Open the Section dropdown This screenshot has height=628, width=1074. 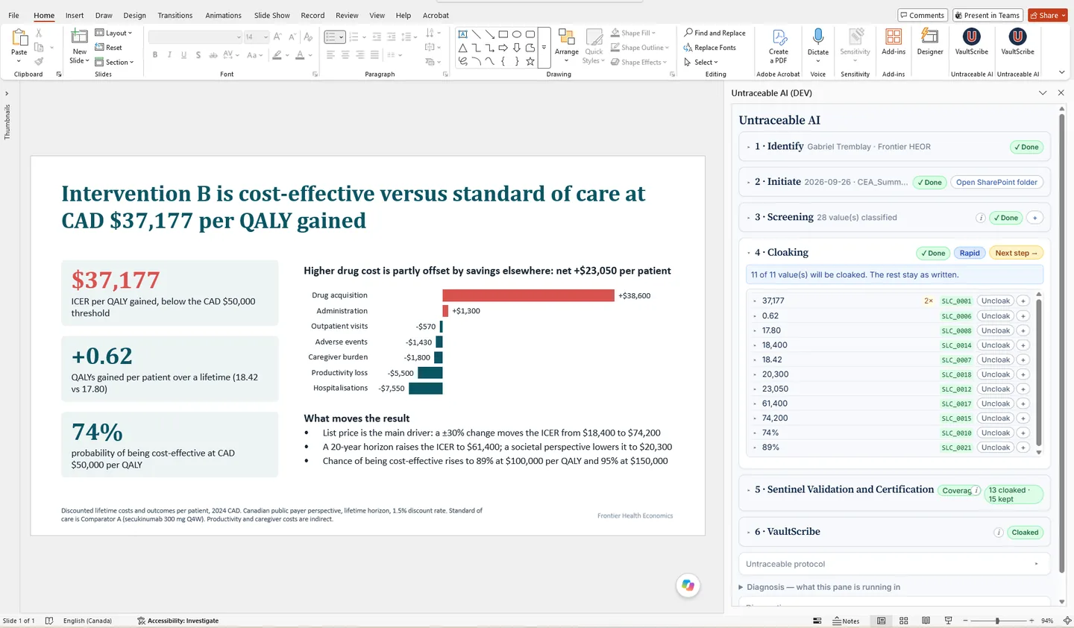(x=114, y=62)
